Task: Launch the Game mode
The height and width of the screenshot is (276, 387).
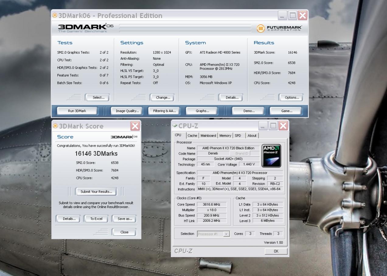Action: pos(286,111)
